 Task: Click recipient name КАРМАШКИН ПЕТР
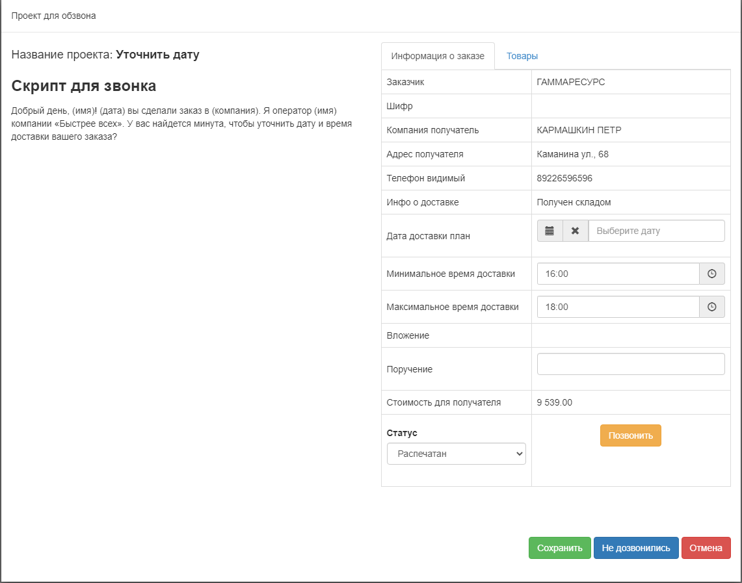tap(579, 130)
